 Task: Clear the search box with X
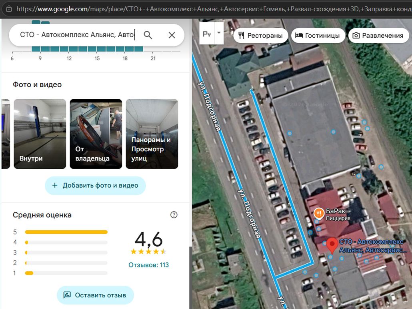click(172, 35)
